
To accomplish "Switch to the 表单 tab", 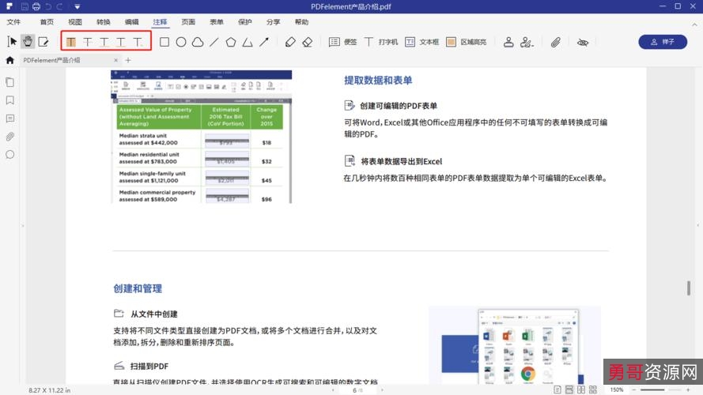I will pos(217,22).
